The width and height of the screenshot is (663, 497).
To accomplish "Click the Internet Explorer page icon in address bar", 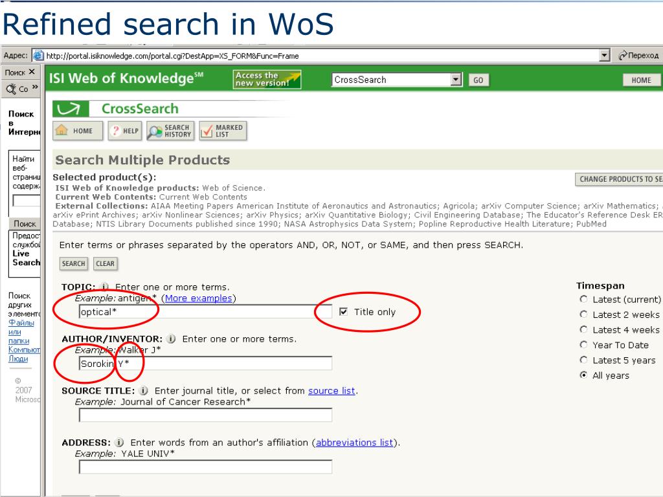I will [38, 56].
